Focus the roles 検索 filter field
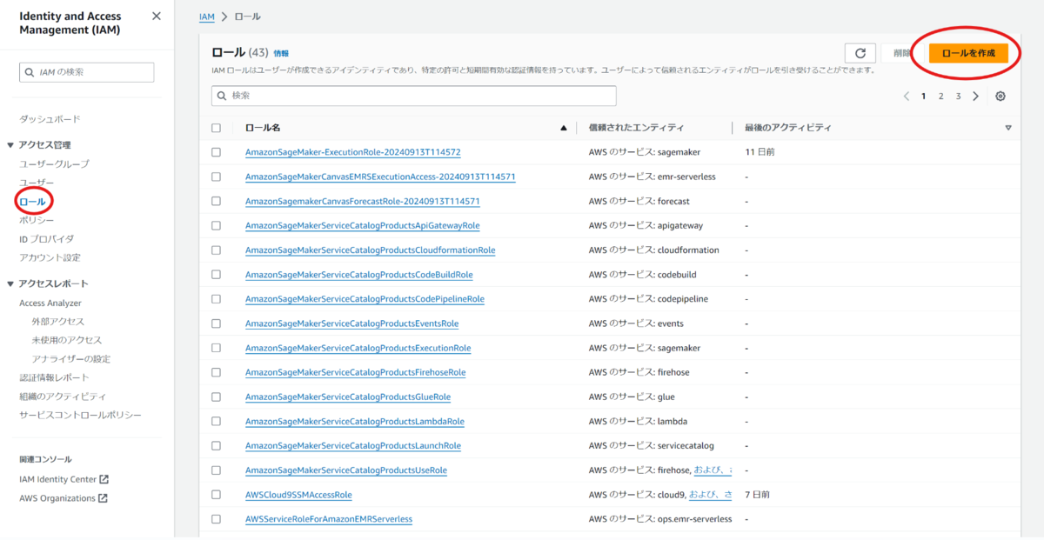This screenshot has width=1044, height=540. pos(414,96)
